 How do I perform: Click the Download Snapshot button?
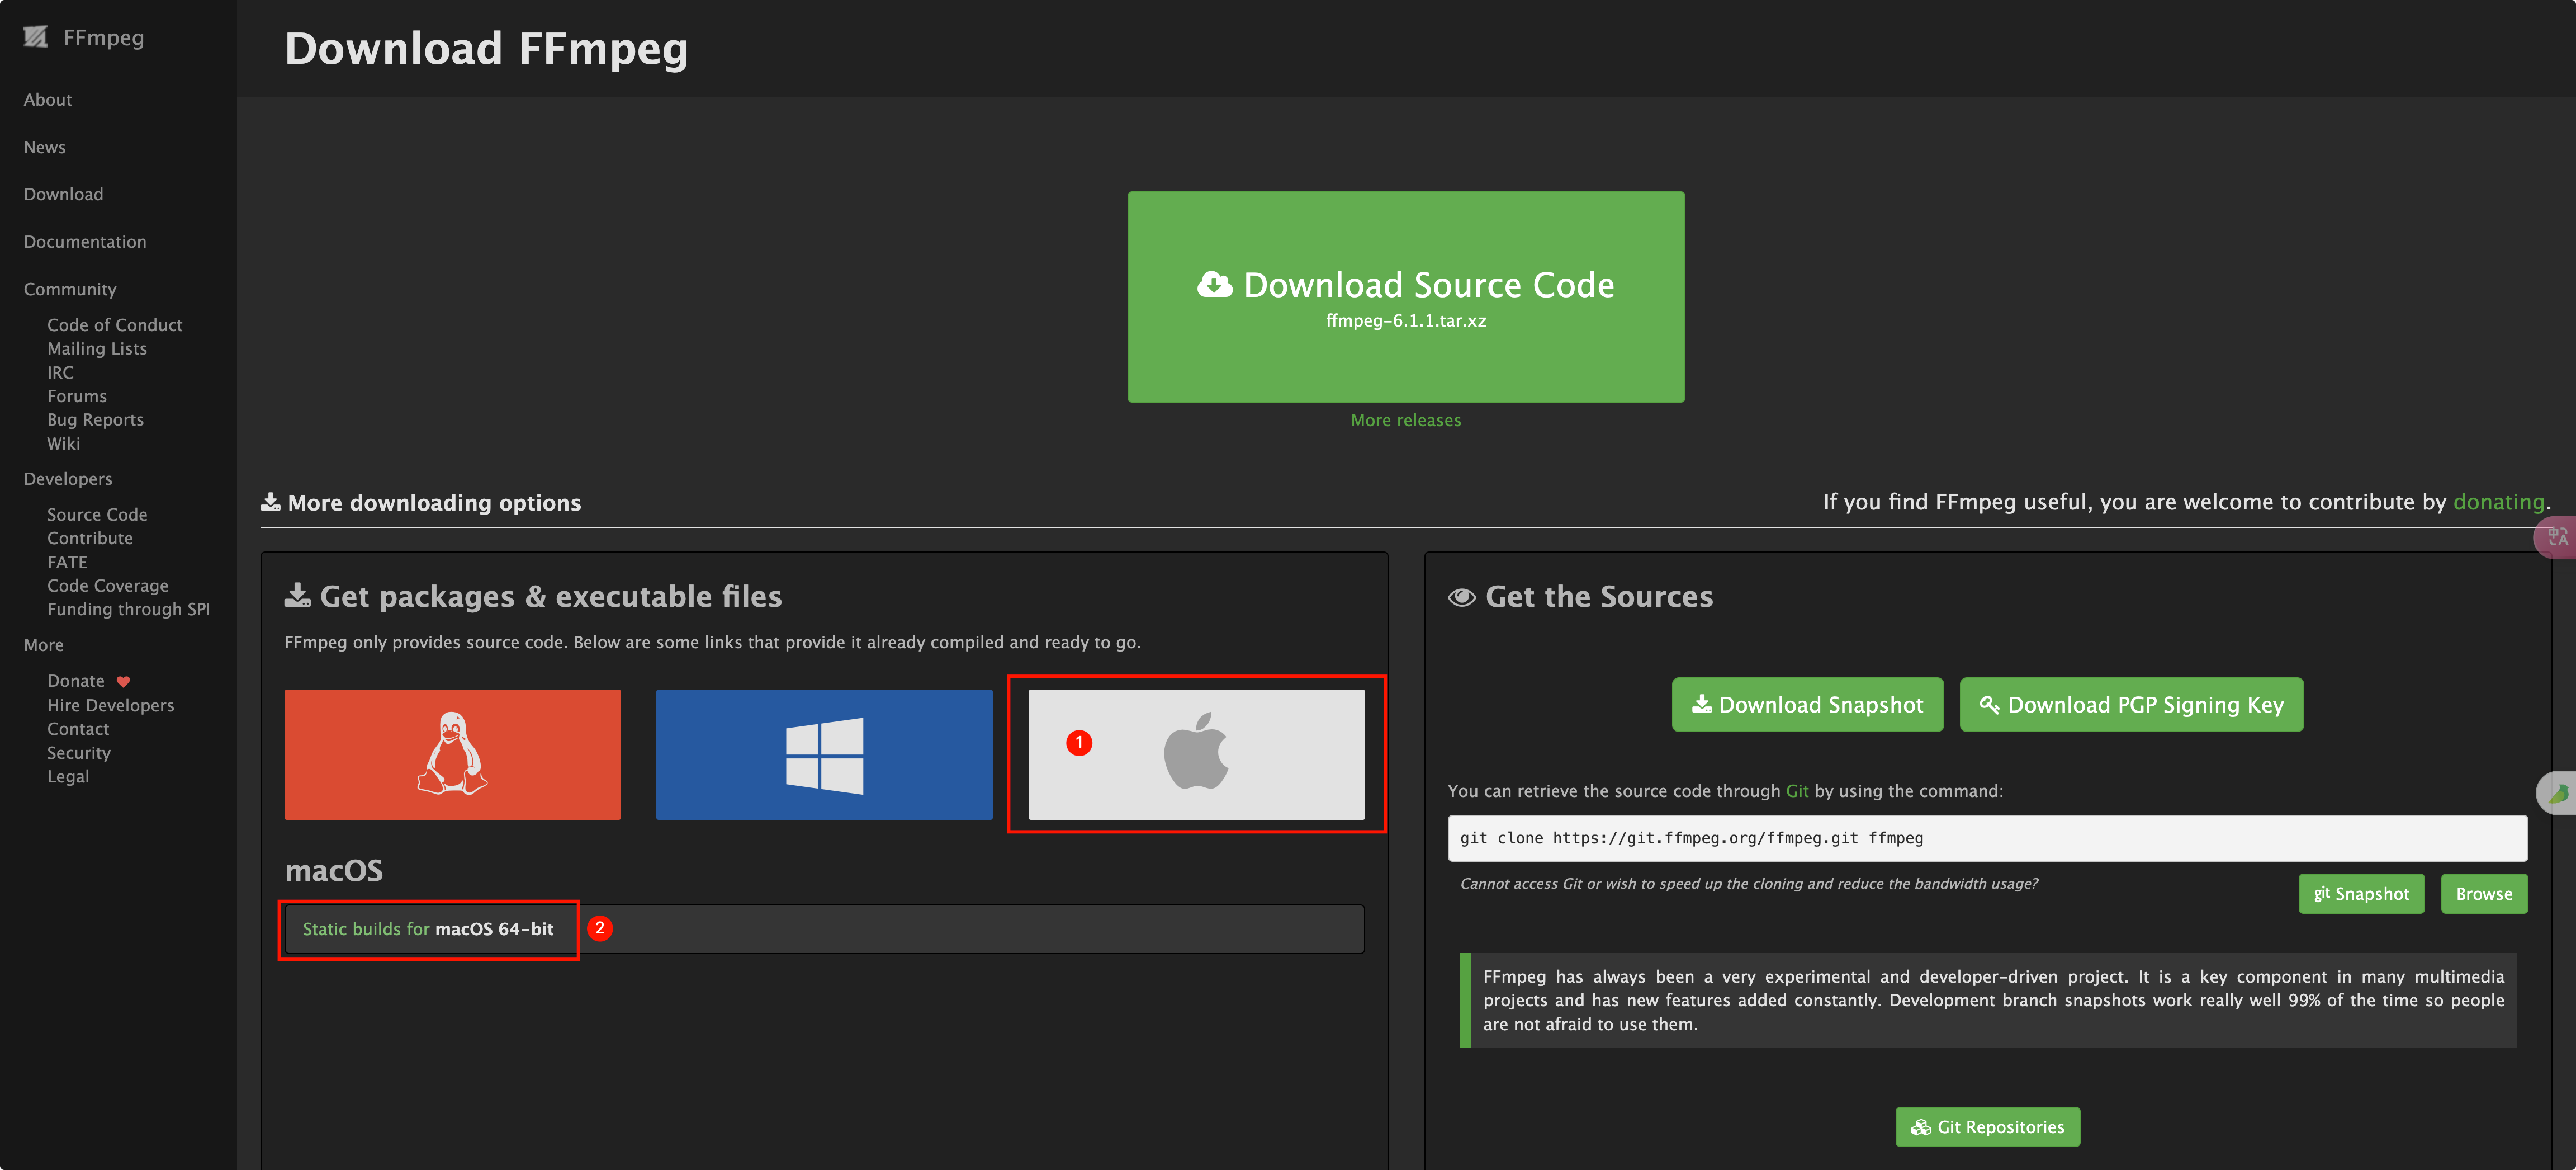tap(1807, 705)
